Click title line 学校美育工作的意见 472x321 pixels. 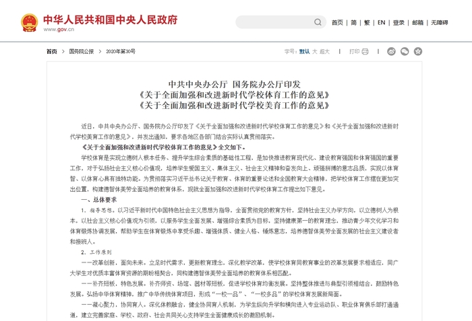(x=234, y=106)
